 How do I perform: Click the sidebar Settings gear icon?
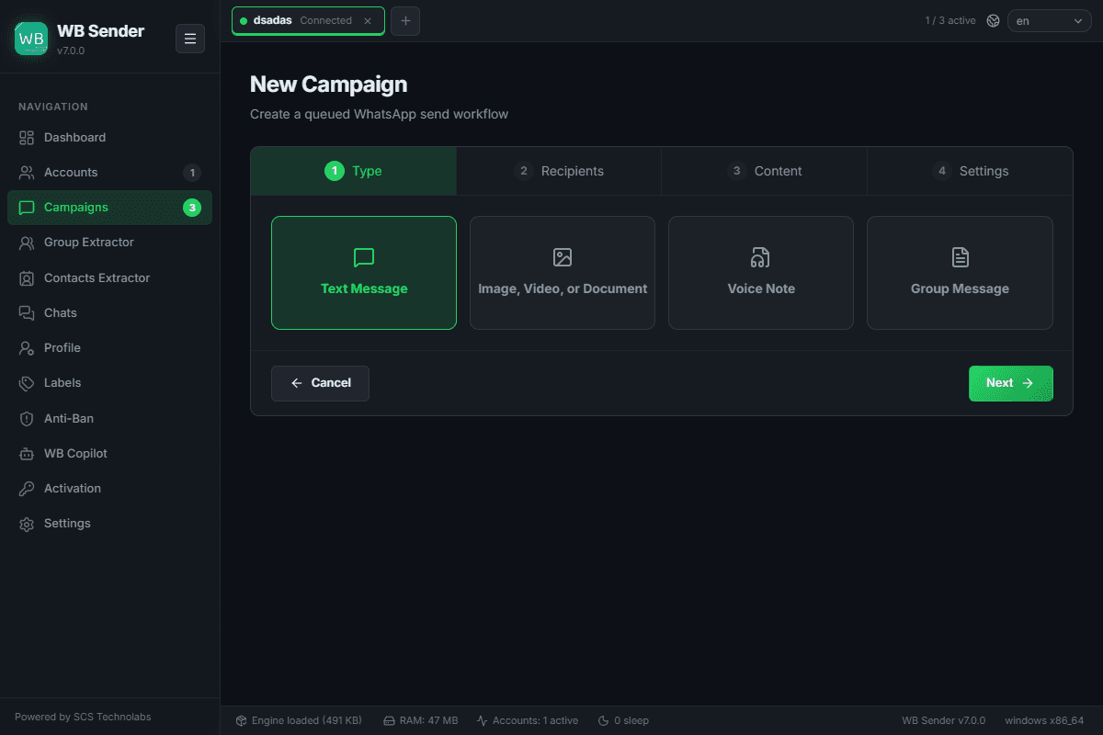click(x=27, y=524)
